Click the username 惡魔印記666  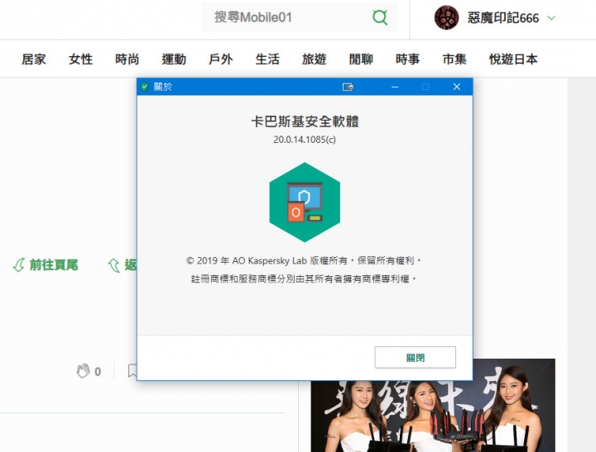tap(503, 18)
